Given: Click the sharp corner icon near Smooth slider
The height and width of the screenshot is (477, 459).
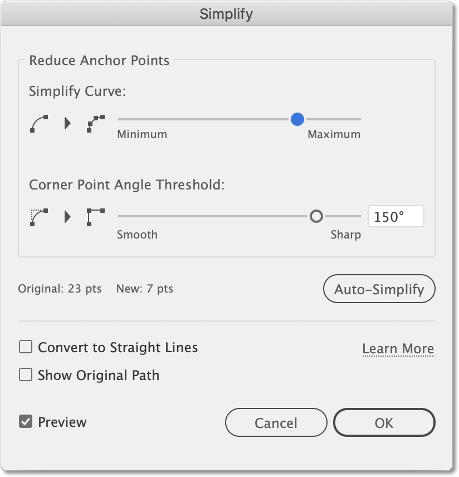Looking at the screenshot, I should [96, 217].
